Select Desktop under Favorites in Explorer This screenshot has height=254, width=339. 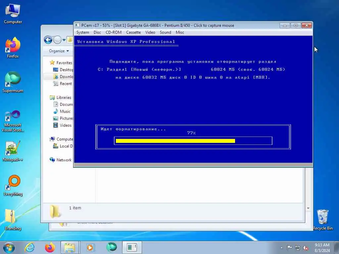pyautogui.click(x=63, y=69)
